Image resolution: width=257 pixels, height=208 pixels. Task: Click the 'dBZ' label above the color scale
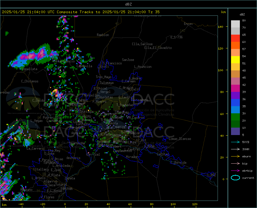pos(242,14)
